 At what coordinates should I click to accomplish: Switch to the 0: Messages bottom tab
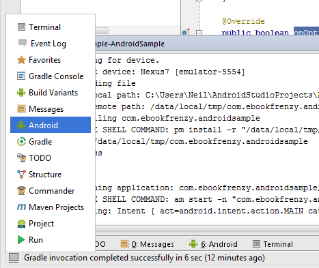[147, 244]
